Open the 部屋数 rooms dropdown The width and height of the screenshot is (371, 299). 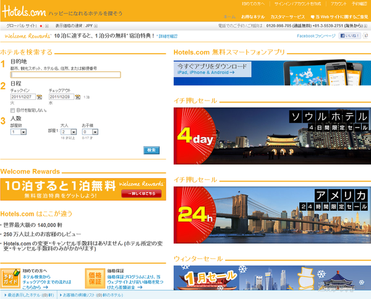(x=19, y=132)
